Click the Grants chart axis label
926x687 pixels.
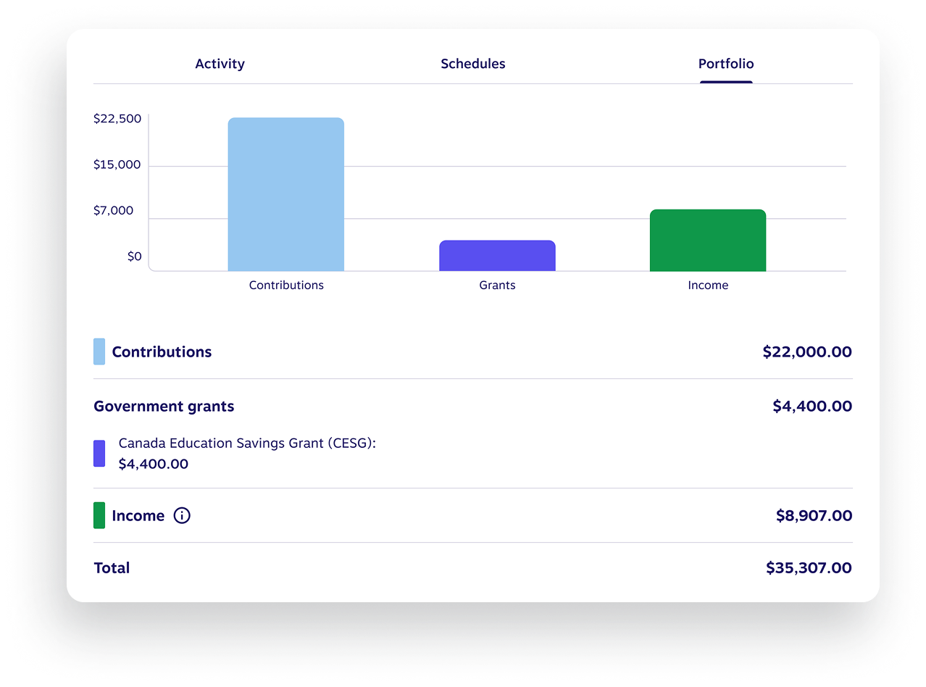click(497, 286)
